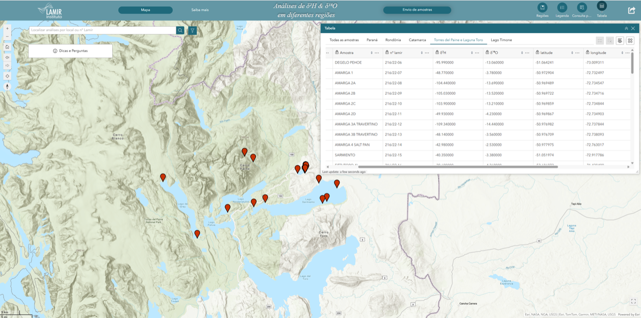Select the Lago Timone tab

501,39
